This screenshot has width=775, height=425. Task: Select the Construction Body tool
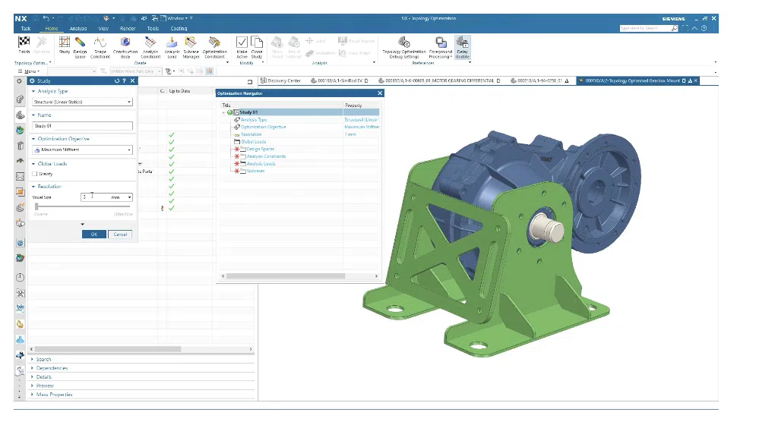tap(125, 42)
